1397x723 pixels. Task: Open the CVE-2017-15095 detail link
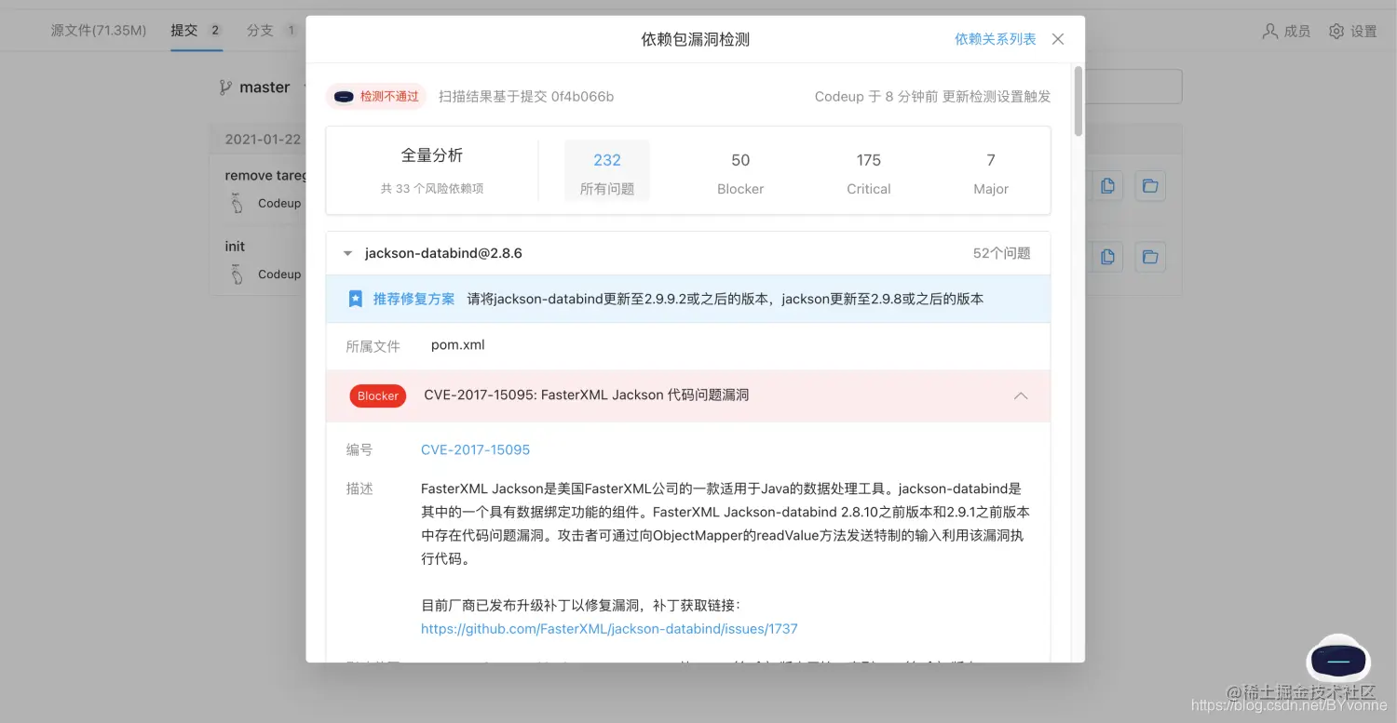coord(475,449)
